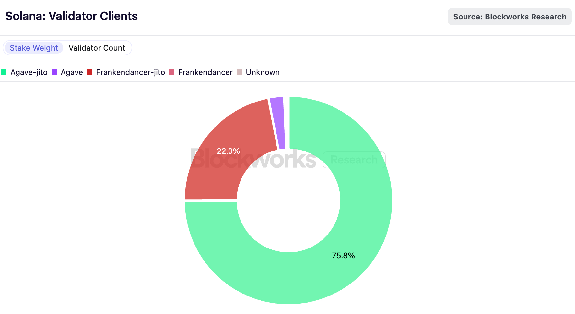Toggle the Frankendancer-jito legend label
Image resolution: width=575 pixels, height=314 pixels.
[x=130, y=72]
